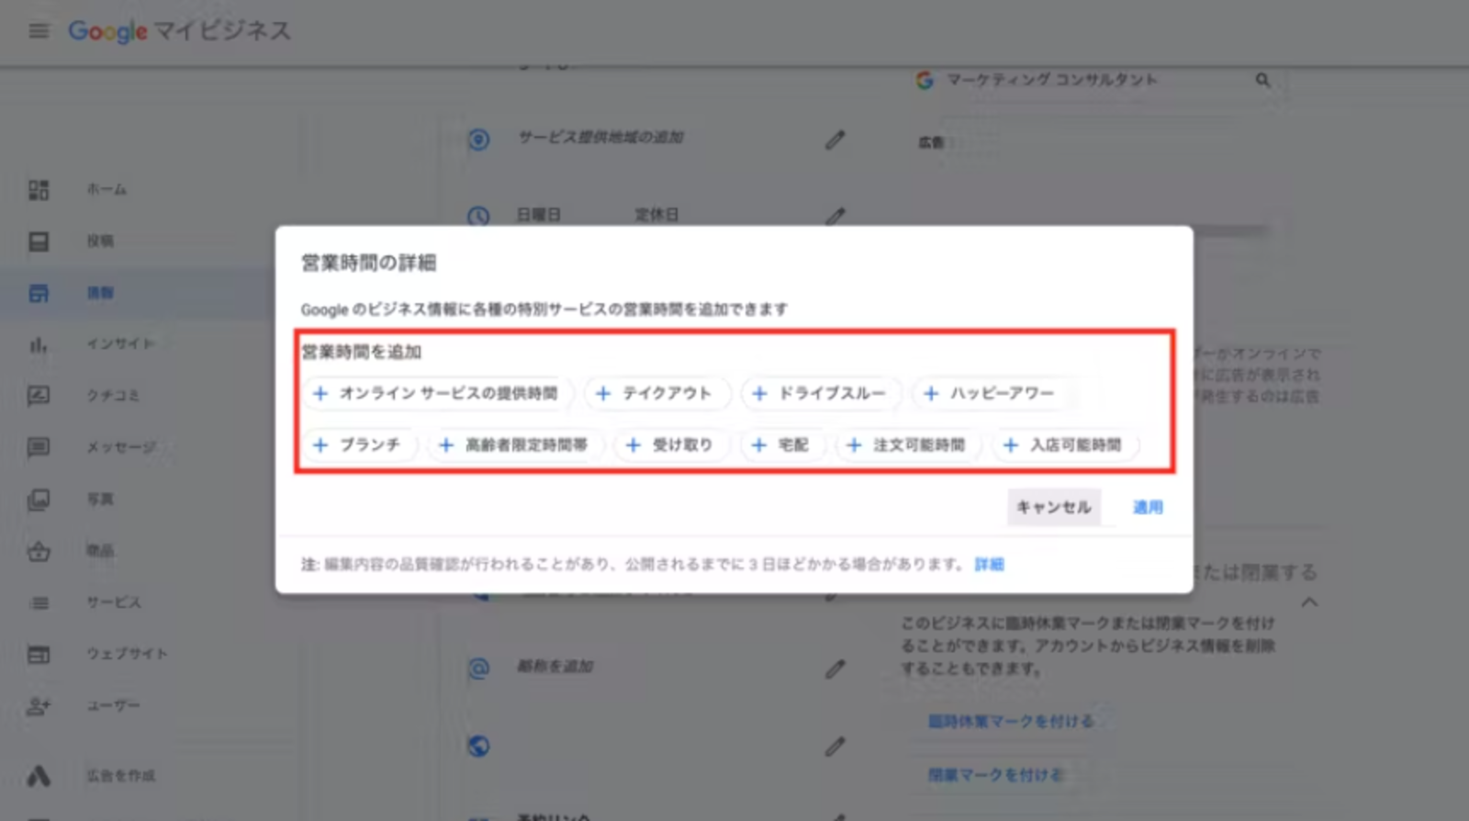Image resolution: width=1469 pixels, height=821 pixels.
Task: Click the ホーム dashboard icon
Action: click(39, 190)
